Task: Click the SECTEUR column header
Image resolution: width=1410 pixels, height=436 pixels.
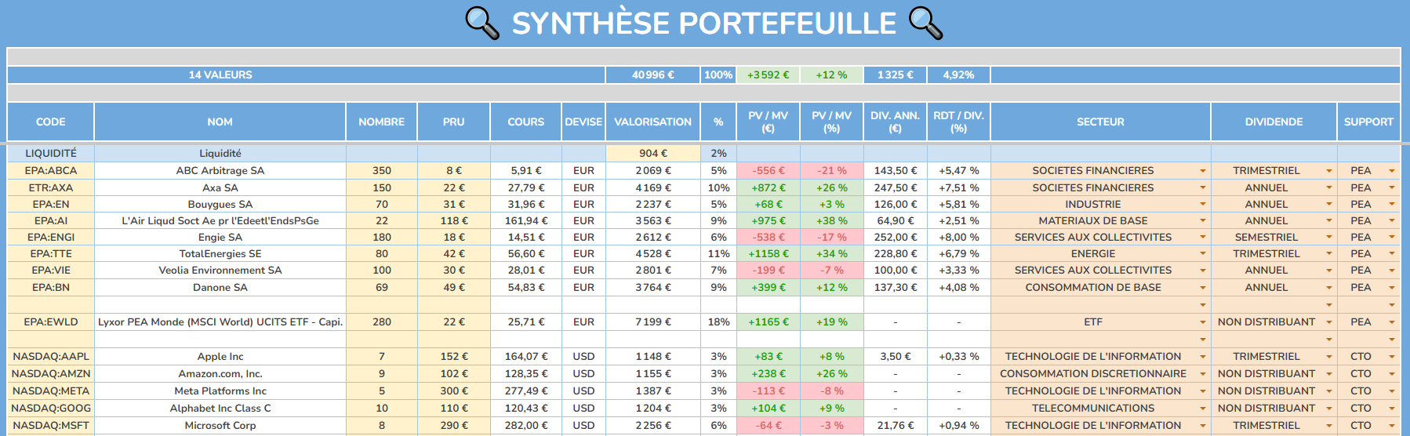Action: (x=1100, y=122)
